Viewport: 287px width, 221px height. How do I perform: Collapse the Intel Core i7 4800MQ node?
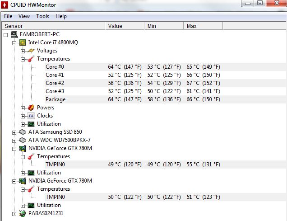(x=14, y=43)
